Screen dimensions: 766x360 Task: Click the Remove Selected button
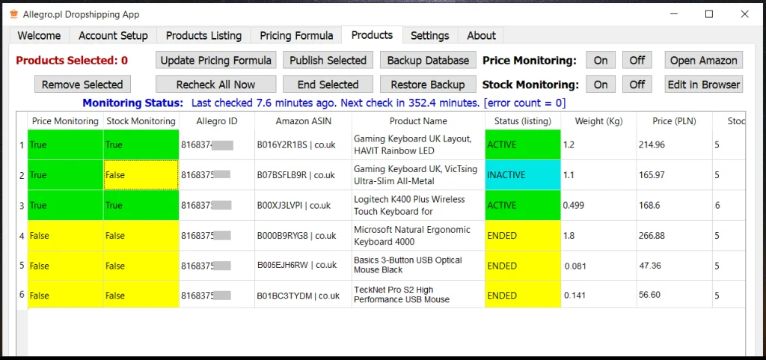pyautogui.click(x=82, y=85)
